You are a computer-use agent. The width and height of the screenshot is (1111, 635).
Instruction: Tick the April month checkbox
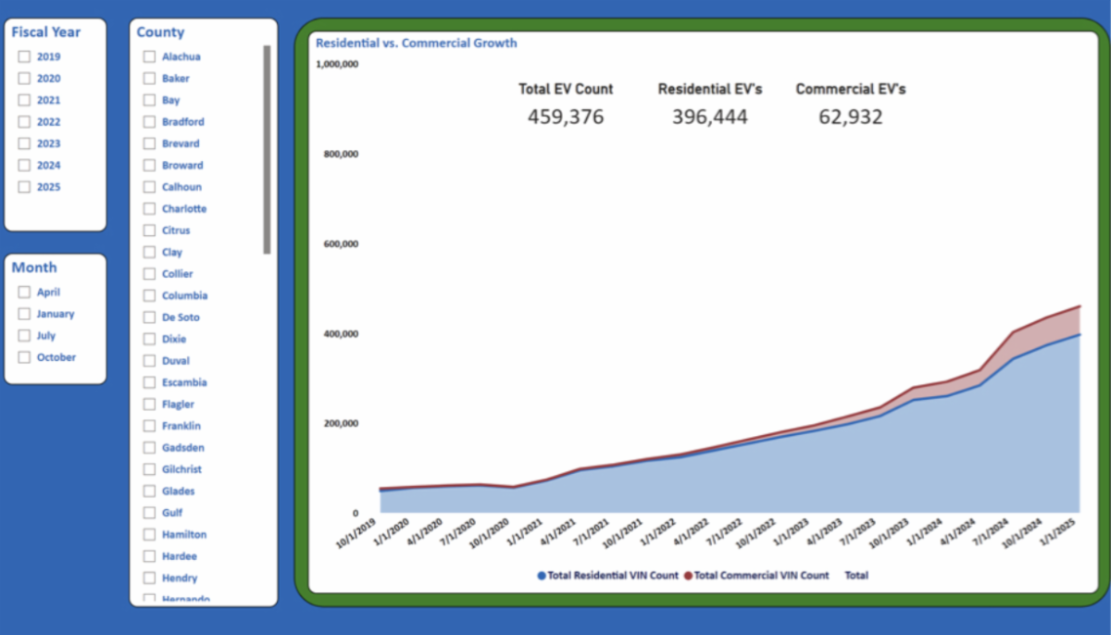click(x=24, y=293)
